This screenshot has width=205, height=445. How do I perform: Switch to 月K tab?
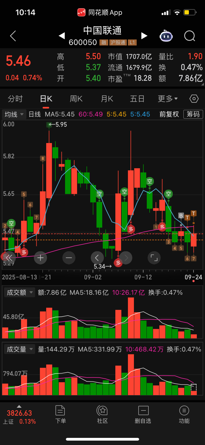pos(107,99)
